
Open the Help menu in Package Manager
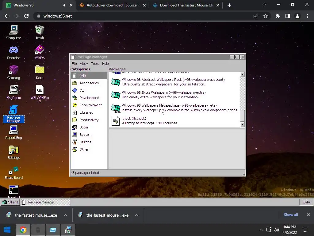(x=105, y=64)
